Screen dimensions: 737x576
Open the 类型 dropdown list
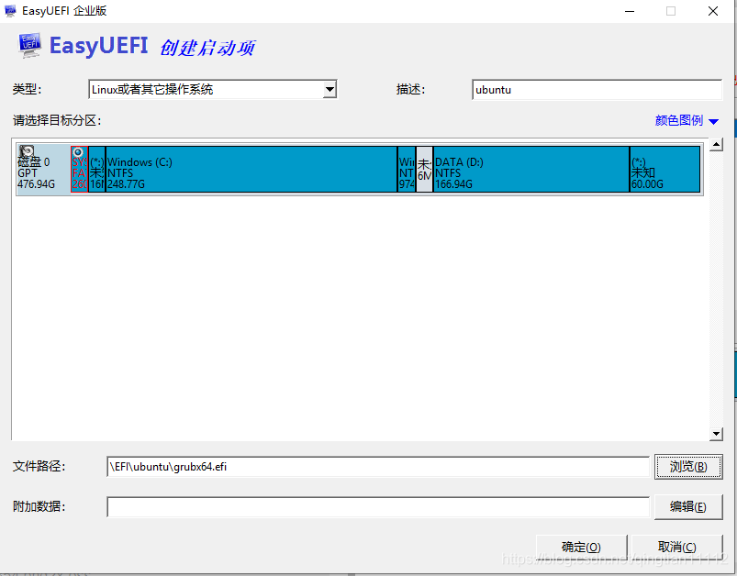(330, 89)
